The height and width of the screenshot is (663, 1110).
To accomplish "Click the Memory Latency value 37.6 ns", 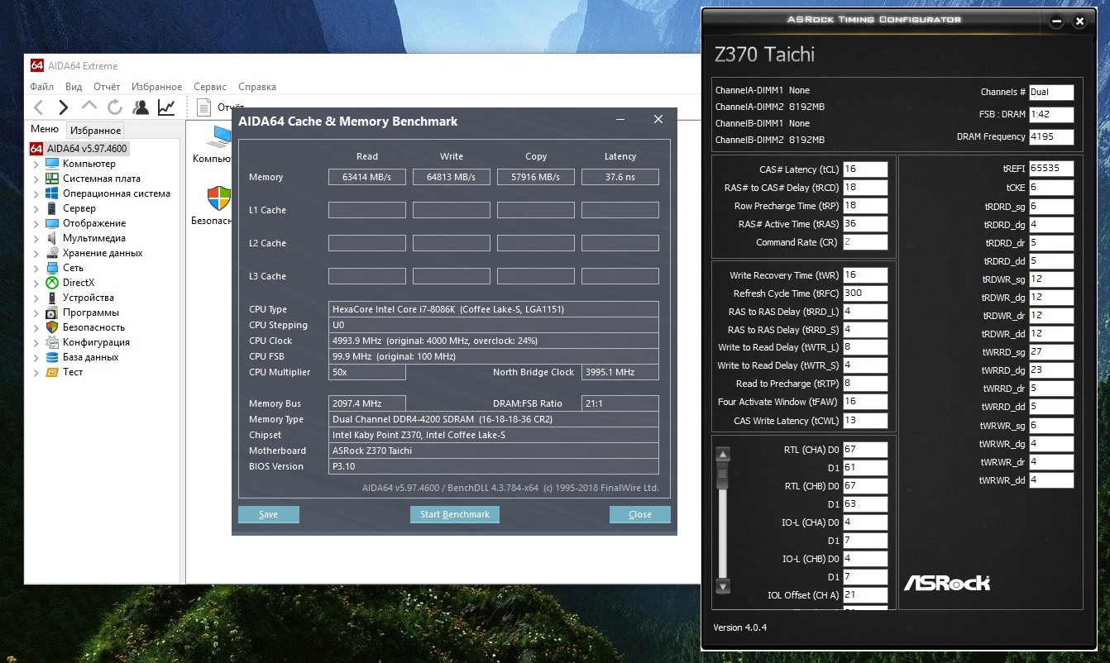I will (x=620, y=177).
